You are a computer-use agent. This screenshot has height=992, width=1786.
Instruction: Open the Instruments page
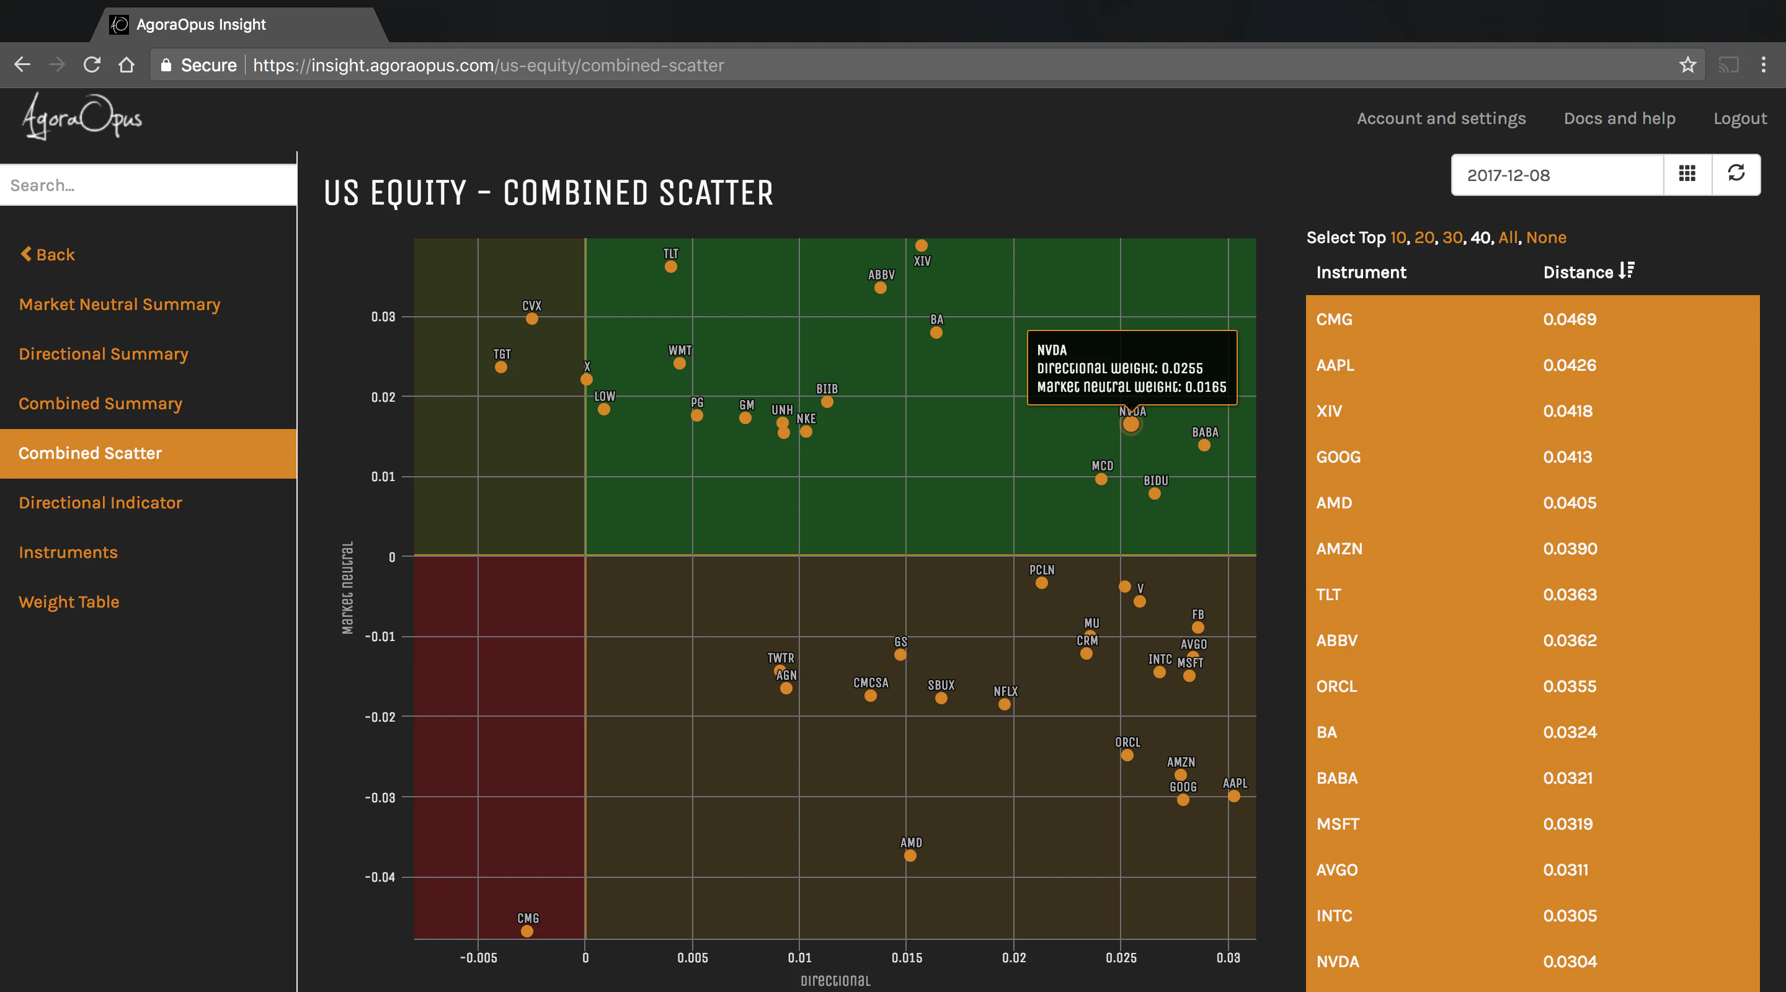click(x=68, y=552)
